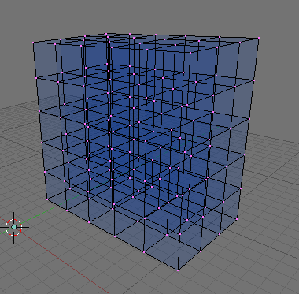Click the left vertical outer edge of the cube
Image resolution: width=299 pixels, height=294 pixels.
[40, 121]
